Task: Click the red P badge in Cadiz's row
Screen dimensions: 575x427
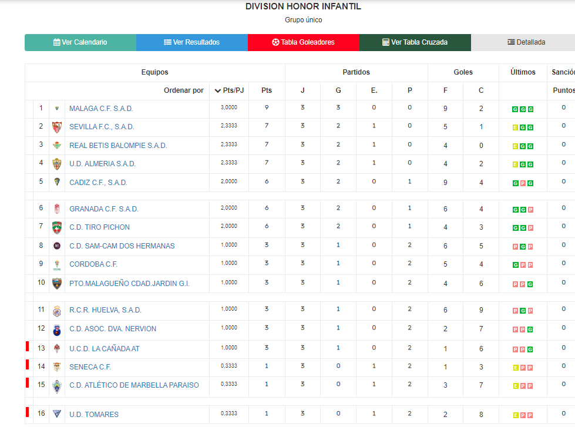Action: 523,183
